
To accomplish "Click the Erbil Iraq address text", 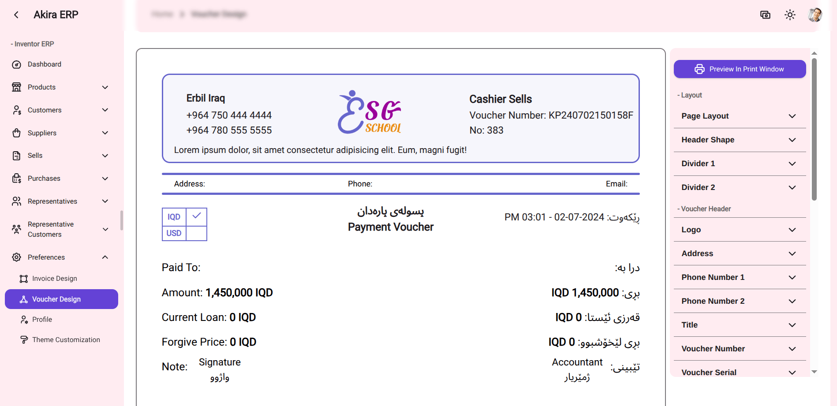I will click(206, 98).
